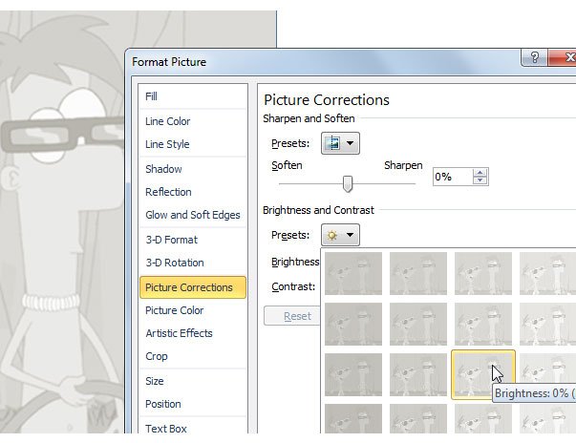The width and height of the screenshot is (576, 443).
Task: Choose the second thumbnail in the top preset row
Action: (x=418, y=273)
